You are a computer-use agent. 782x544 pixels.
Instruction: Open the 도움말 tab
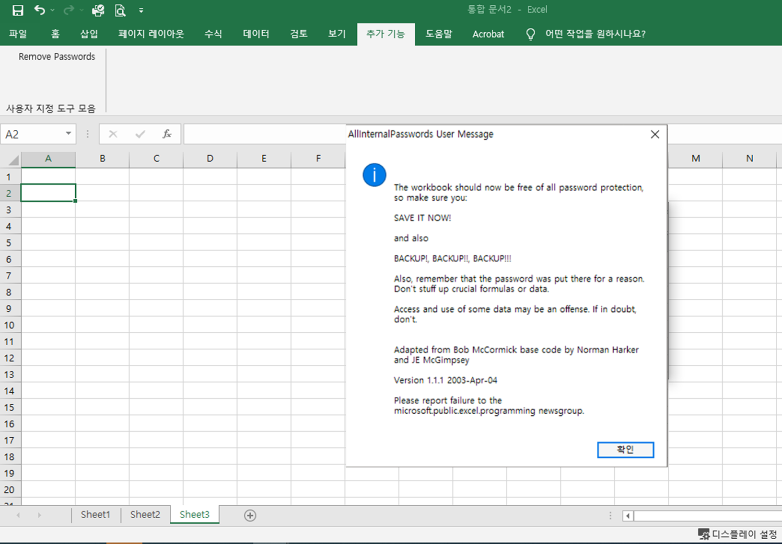[x=439, y=34]
